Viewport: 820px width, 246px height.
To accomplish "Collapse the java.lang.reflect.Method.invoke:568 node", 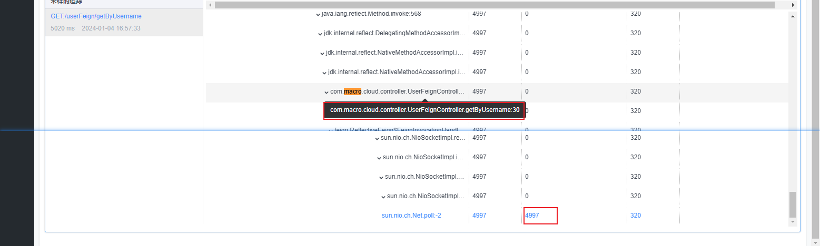I will (x=318, y=14).
